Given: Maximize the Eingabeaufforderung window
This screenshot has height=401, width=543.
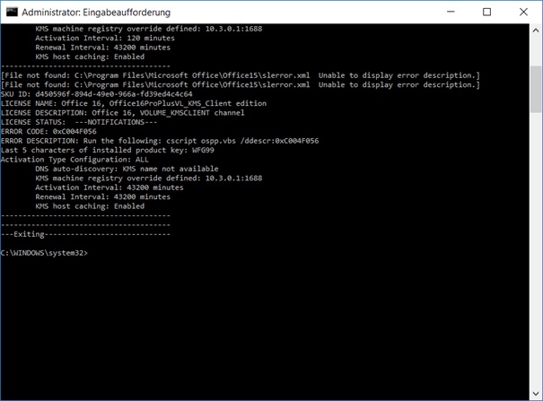Looking at the screenshot, I should click(486, 12).
